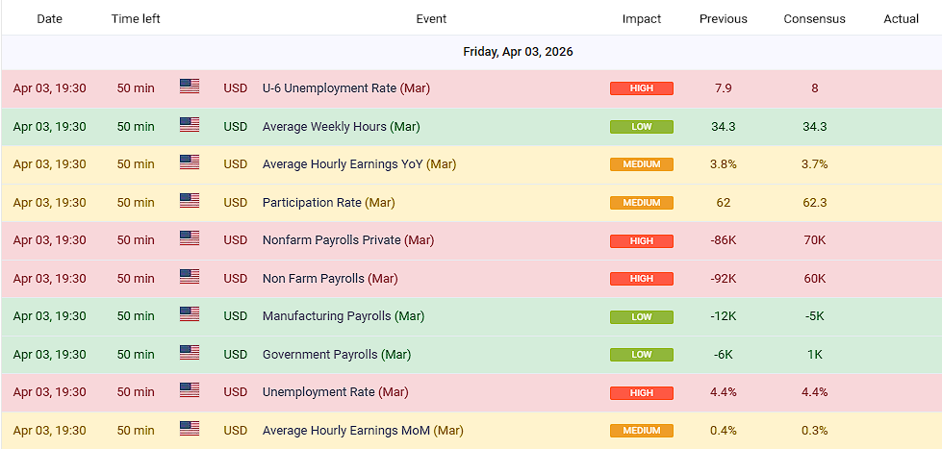Viewport: 942px width, 449px height.
Task: Click LOW badge for Manufacturing Payrolls
Action: click(x=642, y=316)
